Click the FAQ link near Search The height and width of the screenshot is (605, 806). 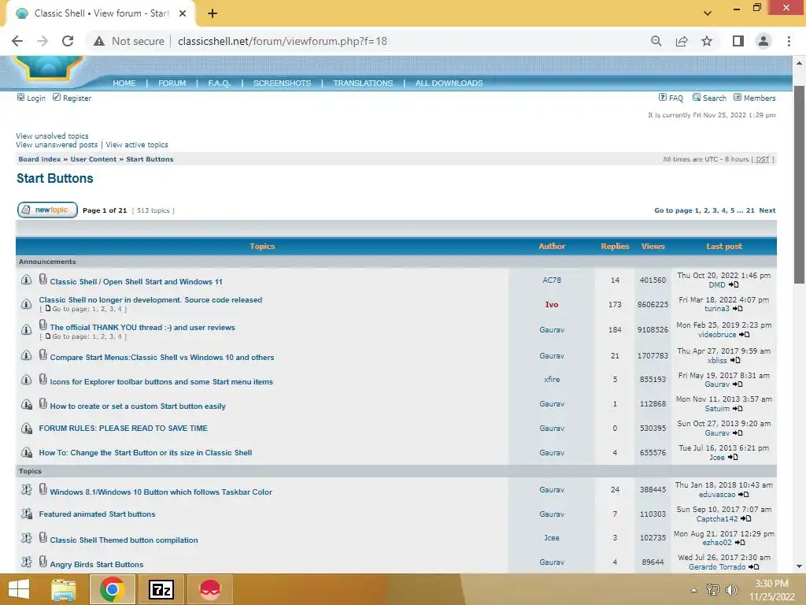675,98
